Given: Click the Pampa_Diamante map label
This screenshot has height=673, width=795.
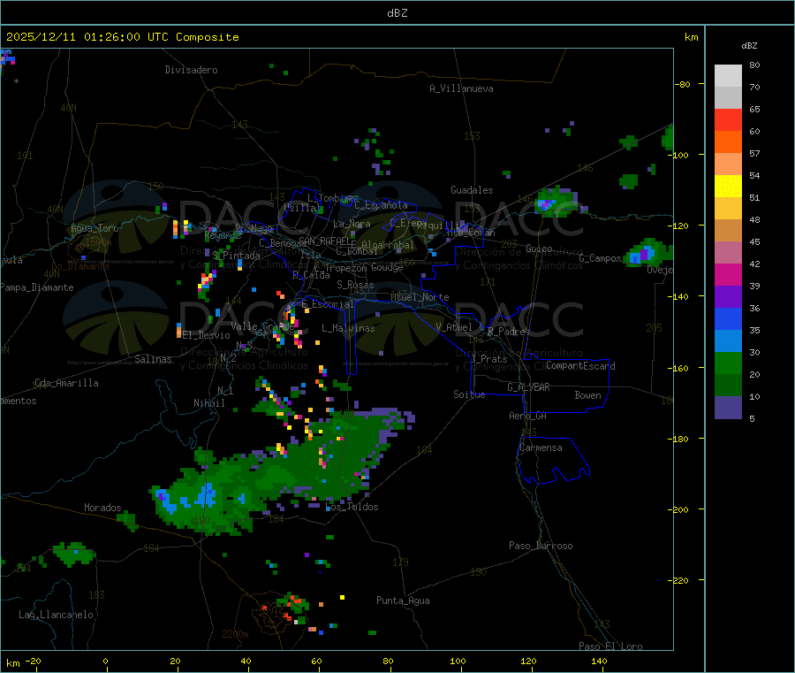Looking at the screenshot, I should 37,287.
